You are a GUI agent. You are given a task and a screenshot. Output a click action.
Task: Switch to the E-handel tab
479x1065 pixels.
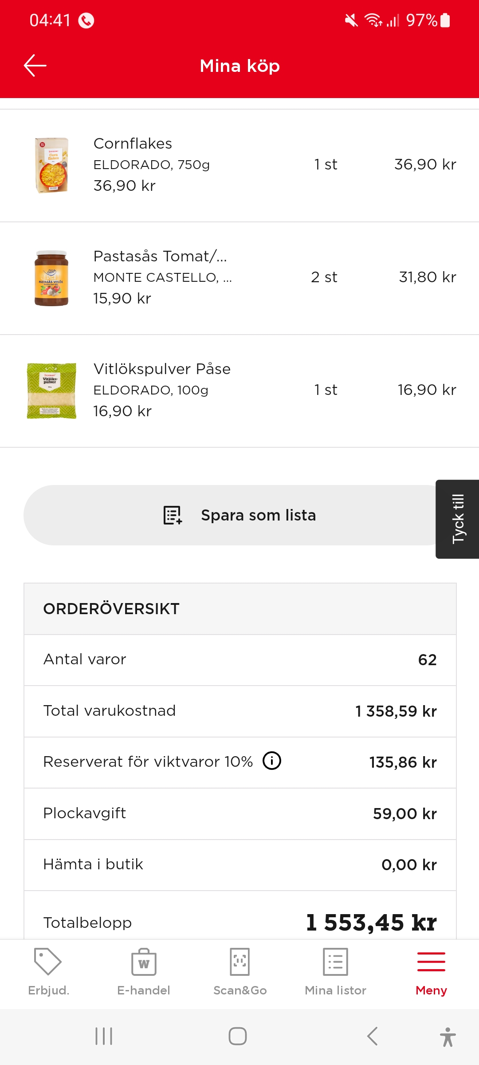coord(144,972)
